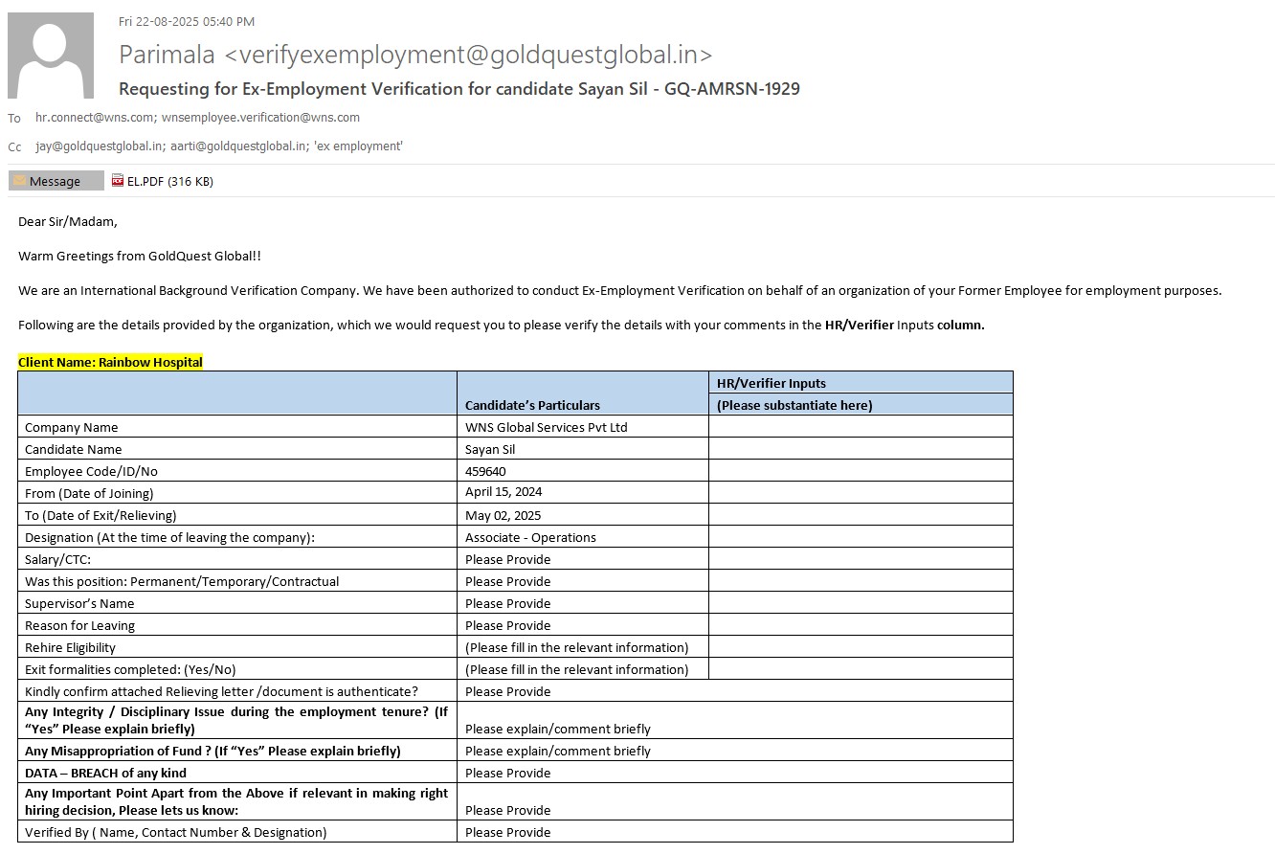Click Please Provide cell in Verified By row

[x=507, y=832]
